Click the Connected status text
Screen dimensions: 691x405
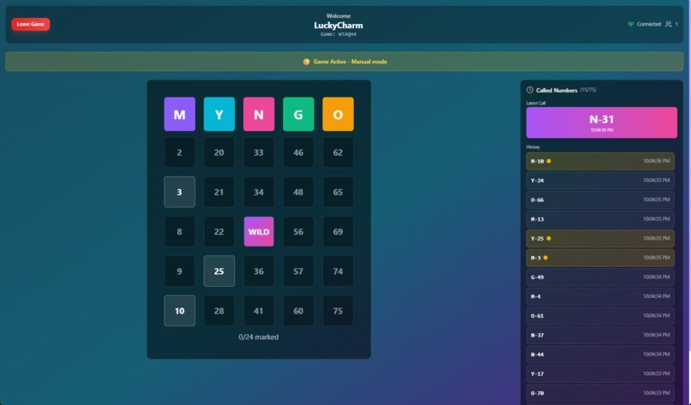coord(649,24)
